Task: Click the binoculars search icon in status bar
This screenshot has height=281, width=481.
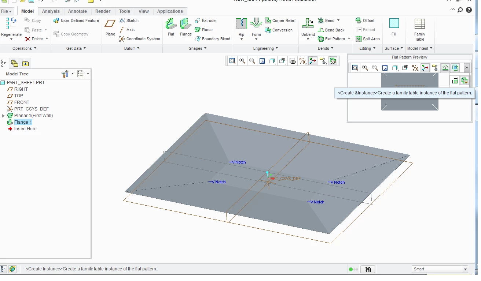Action: (368, 269)
